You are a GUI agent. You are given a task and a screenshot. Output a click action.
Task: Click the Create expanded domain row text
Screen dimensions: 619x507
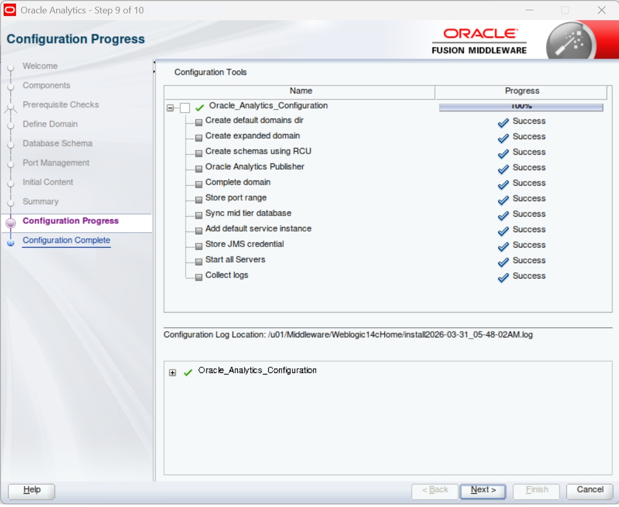tap(252, 136)
